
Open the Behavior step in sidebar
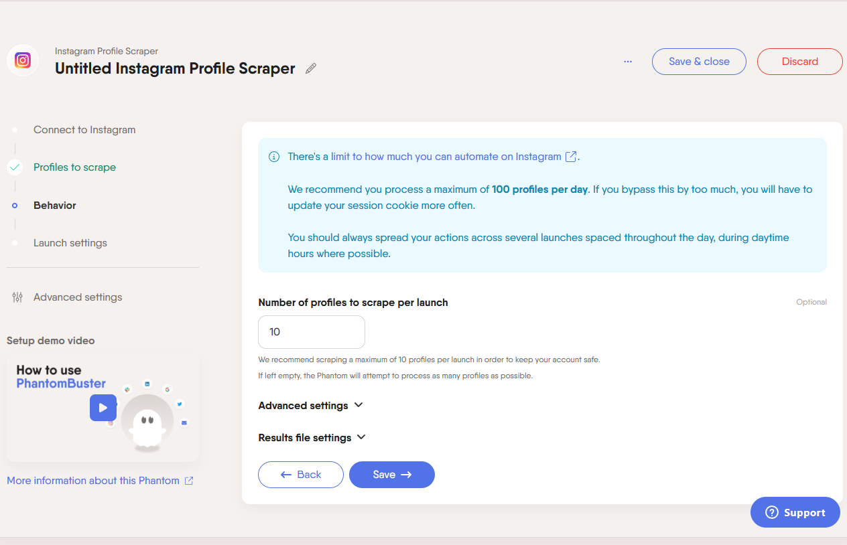[55, 206]
